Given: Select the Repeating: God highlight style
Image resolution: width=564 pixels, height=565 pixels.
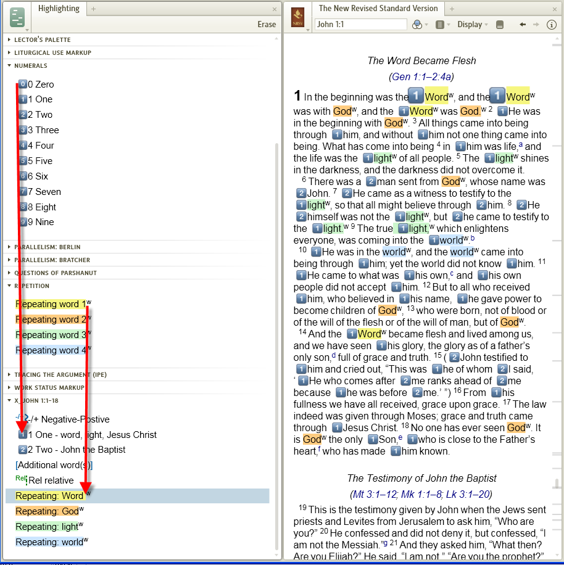Looking at the screenshot, I should pyautogui.click(x=50, y=511).
